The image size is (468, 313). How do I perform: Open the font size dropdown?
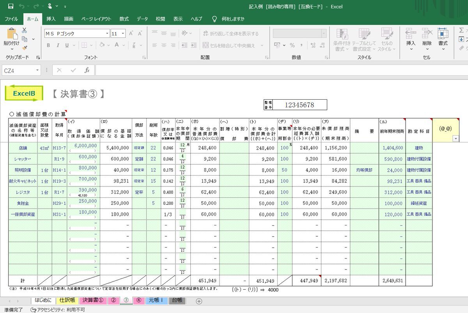pyautogui.click(x=123, y=34)
